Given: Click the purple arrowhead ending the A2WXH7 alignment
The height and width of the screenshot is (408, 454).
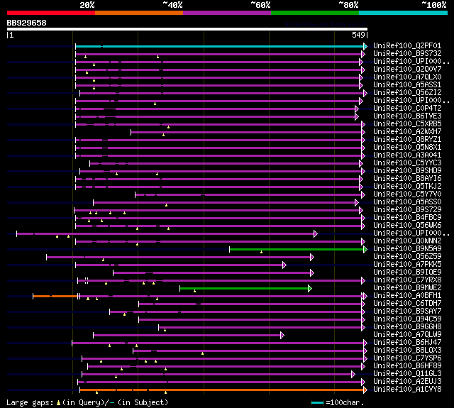Looking at the screenshot, I should pos(363,132).
